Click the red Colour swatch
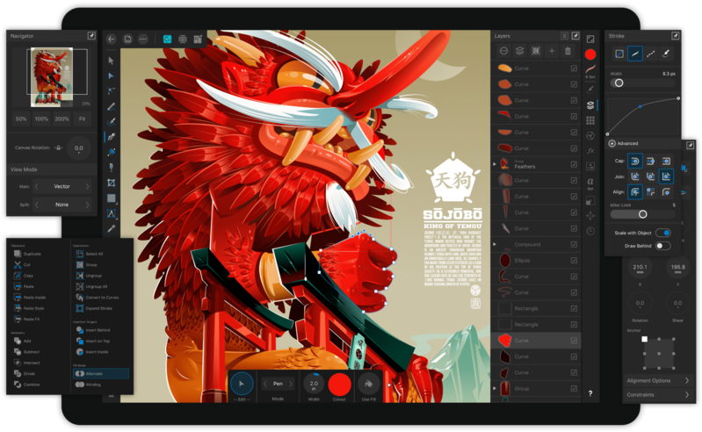 click(339, 385)
